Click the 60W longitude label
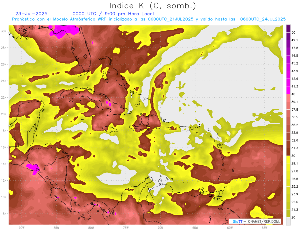The height and width of the screenshot is (231, 300). (230, 228)
